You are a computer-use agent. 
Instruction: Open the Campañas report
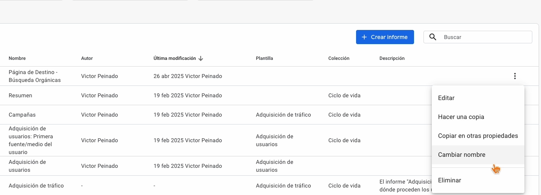[x=22, y=115]
